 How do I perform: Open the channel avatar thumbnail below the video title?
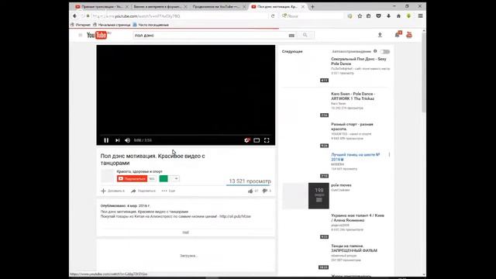pyautogui.click(x=107, y=176)
